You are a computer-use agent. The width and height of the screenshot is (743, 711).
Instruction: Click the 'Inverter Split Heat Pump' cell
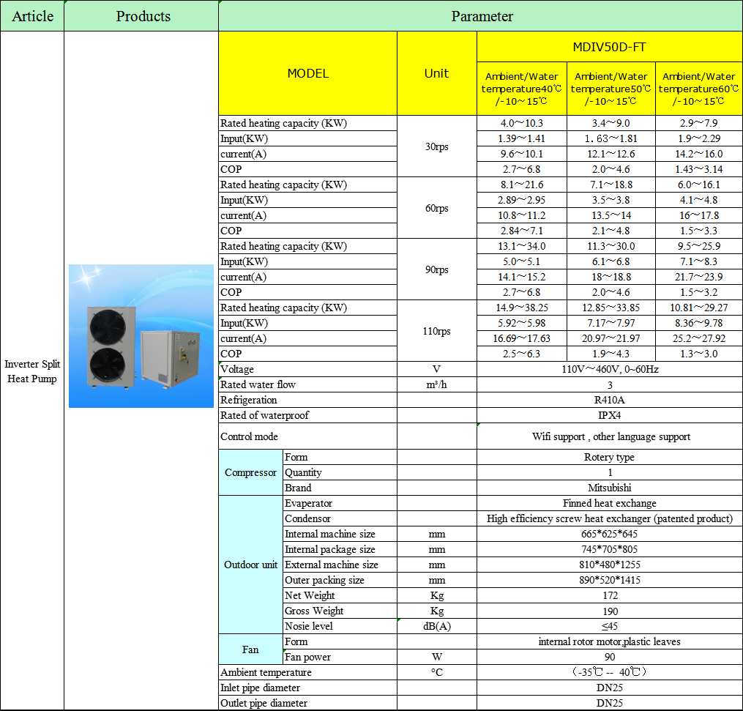32,371
